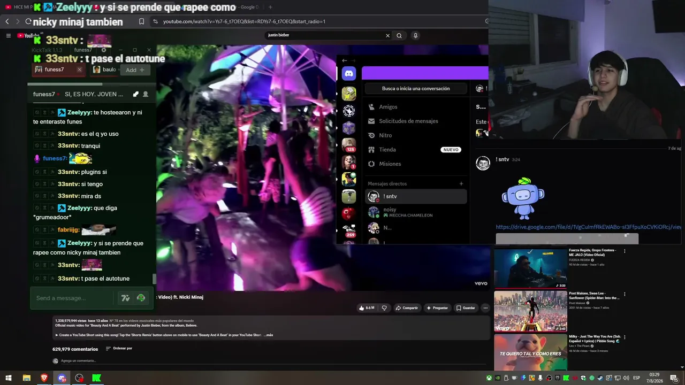Open options menu for Milky video
Viewport: 685px width, 385px height.
(x=624, y=337)
